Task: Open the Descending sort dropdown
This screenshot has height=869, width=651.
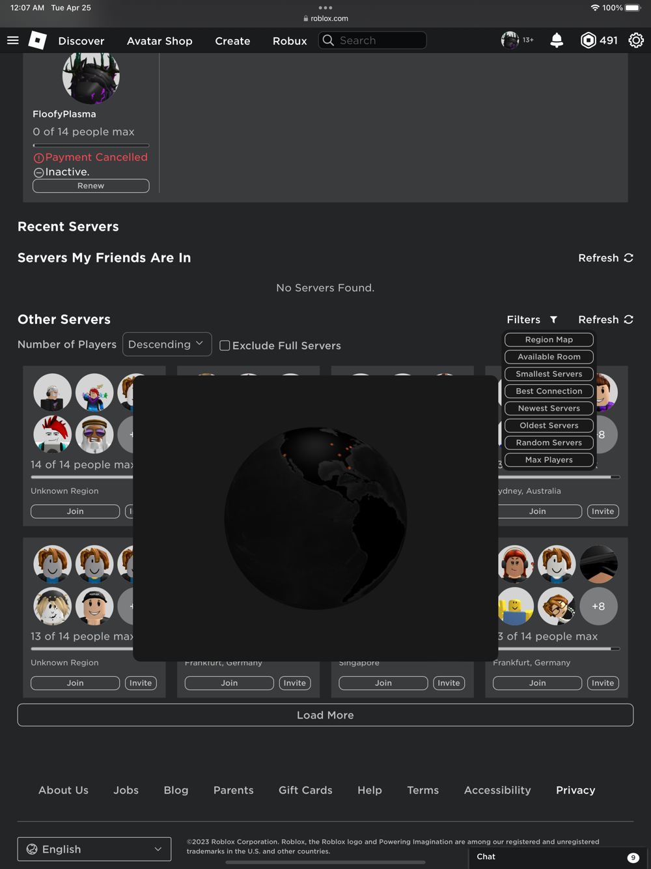Action: point(167,345)
